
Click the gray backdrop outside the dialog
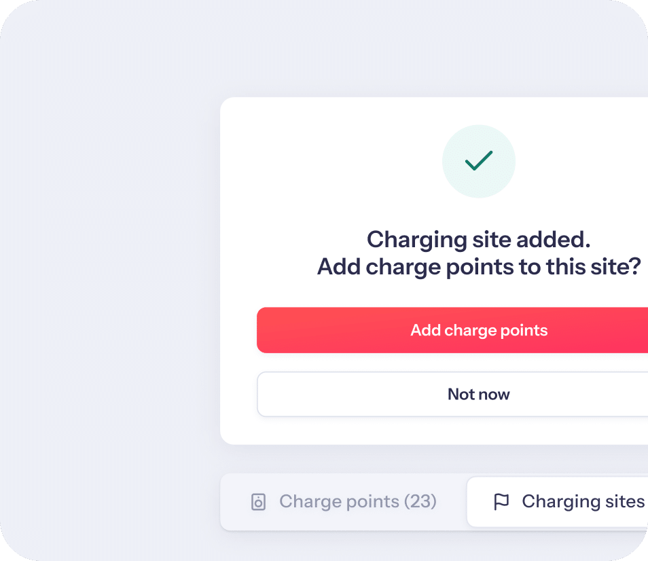(x=107, y=281)
